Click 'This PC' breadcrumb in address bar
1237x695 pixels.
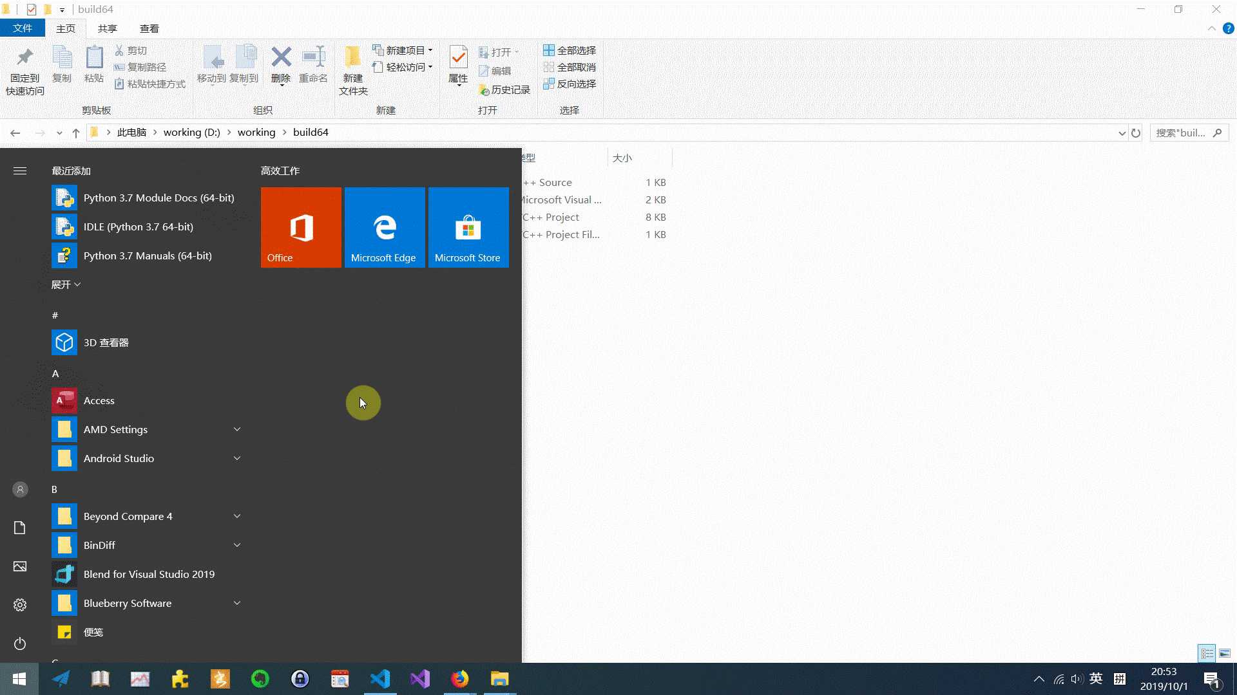pos(132,132)
